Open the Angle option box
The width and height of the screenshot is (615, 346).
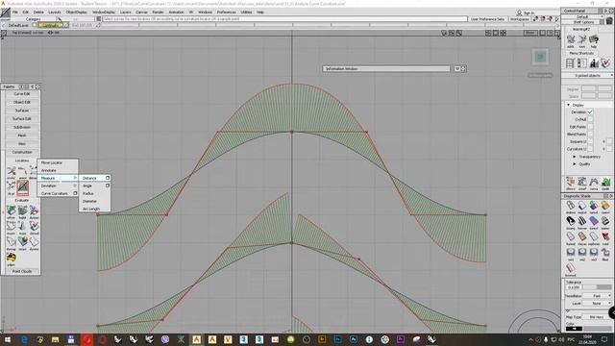108,185
